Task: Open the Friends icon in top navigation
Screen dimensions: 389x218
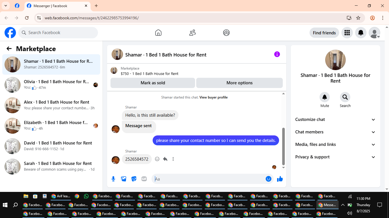Action: click(193, 33)
